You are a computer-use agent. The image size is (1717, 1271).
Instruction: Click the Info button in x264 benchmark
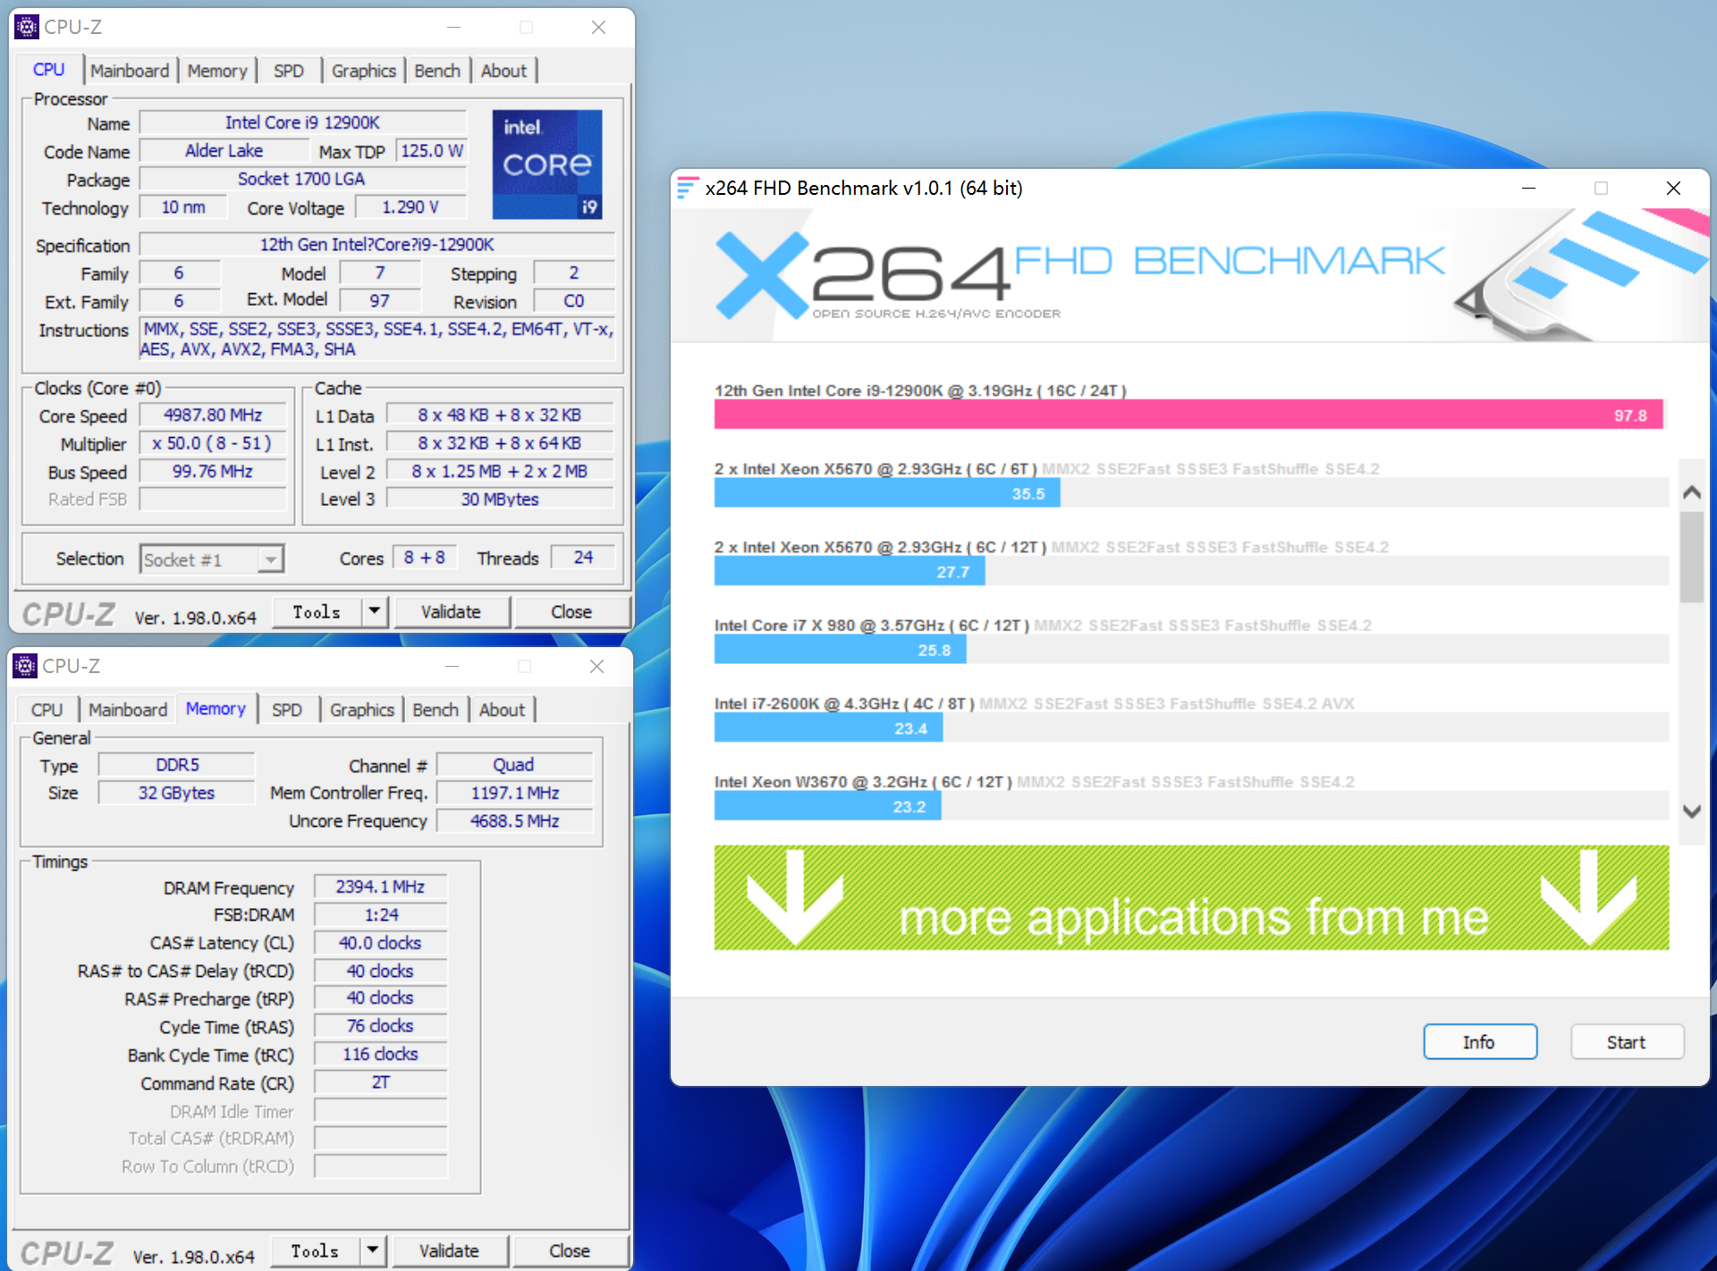coord(1479,1042)
